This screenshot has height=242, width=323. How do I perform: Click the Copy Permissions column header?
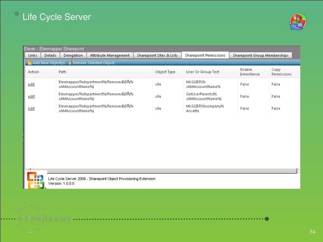click(281, 72)
